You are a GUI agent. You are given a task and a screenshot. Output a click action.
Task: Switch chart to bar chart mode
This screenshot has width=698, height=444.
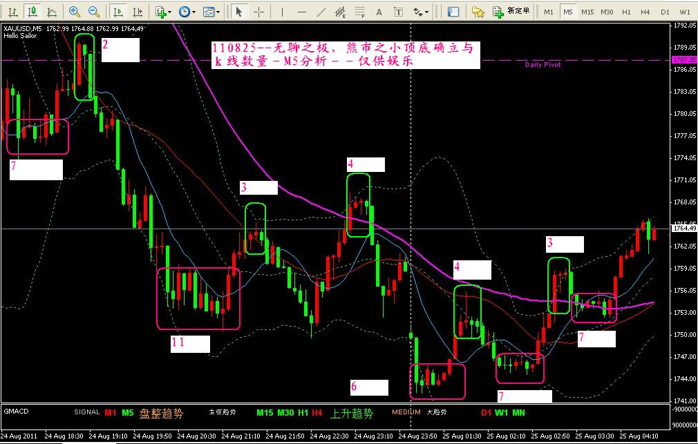pyautogui.click(x=12, y=12)
